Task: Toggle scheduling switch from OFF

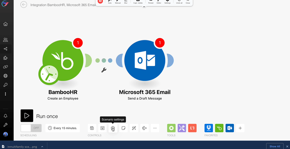Action: click(x=31, y=128)
